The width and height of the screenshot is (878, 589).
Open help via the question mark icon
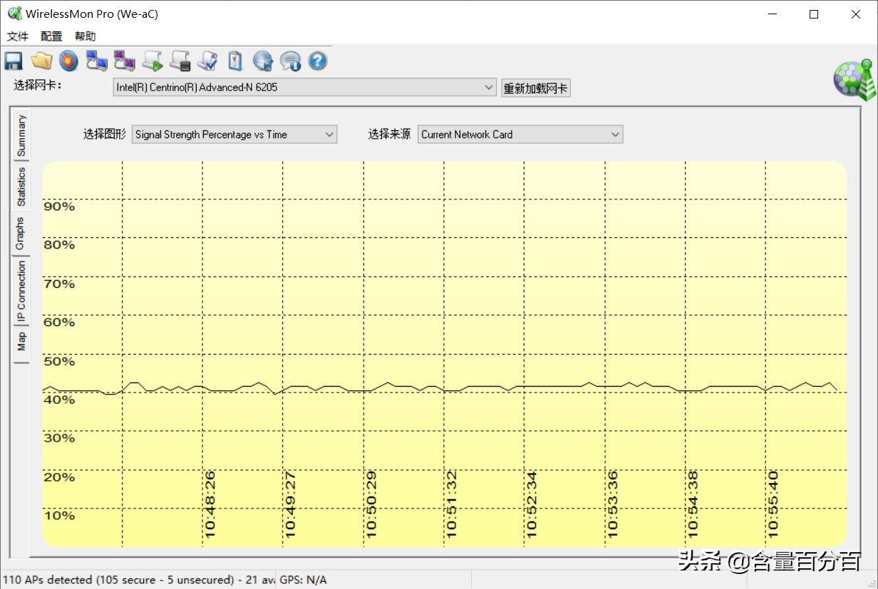[318, 61]
